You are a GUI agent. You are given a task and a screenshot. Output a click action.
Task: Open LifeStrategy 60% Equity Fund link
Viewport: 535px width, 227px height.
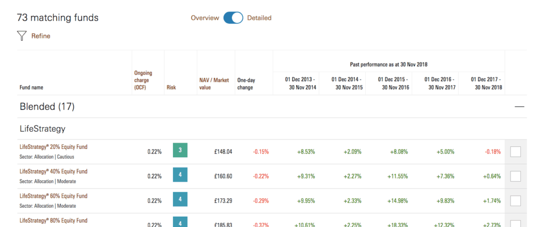(x=54, y=196)
